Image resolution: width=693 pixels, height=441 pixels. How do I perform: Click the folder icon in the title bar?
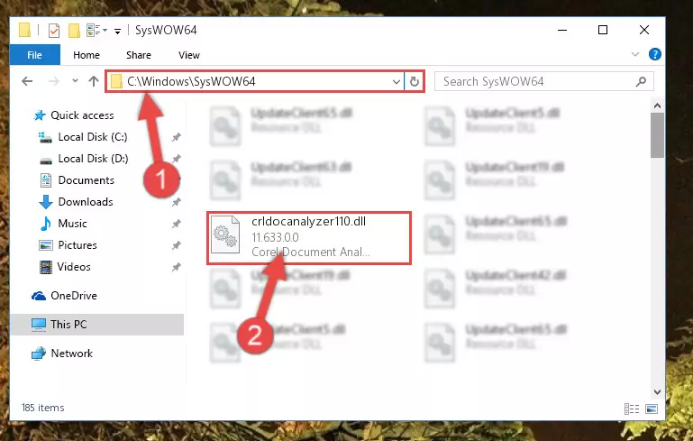pos(24,30)
